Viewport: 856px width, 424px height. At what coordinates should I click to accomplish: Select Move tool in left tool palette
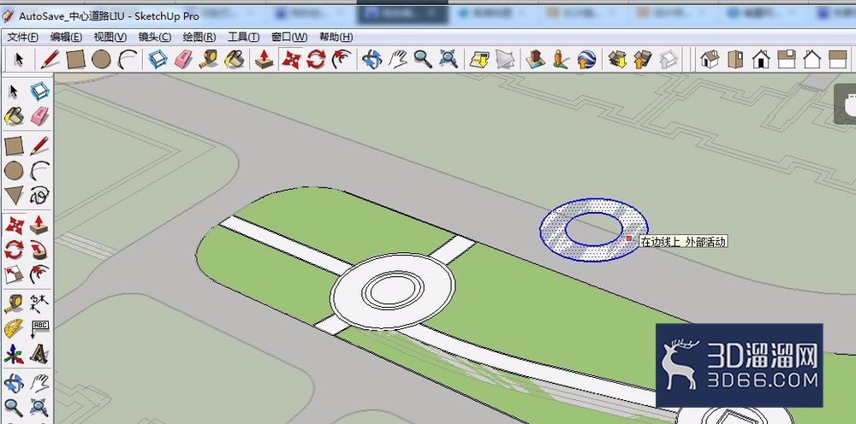click(14, 225)
